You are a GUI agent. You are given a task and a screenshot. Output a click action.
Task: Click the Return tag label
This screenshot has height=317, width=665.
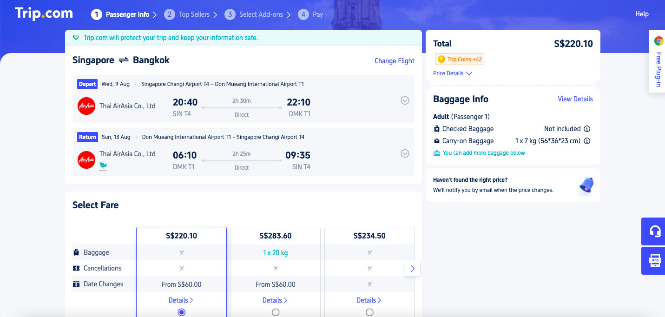tap(87, 137)
